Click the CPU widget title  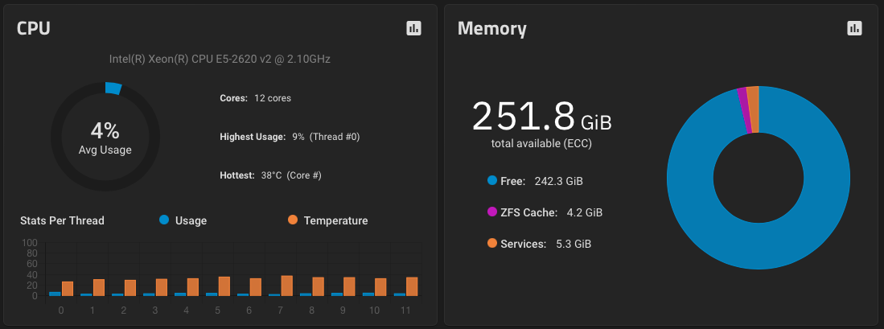[34, 28]
